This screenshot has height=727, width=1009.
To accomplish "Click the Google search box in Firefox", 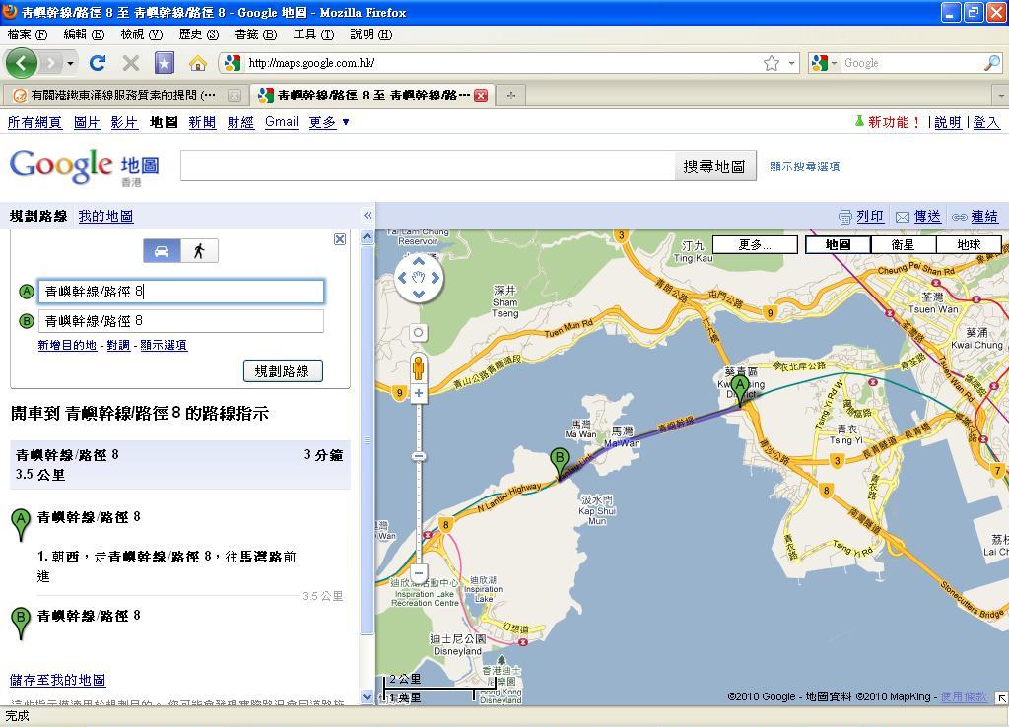I will click(911, 63).
